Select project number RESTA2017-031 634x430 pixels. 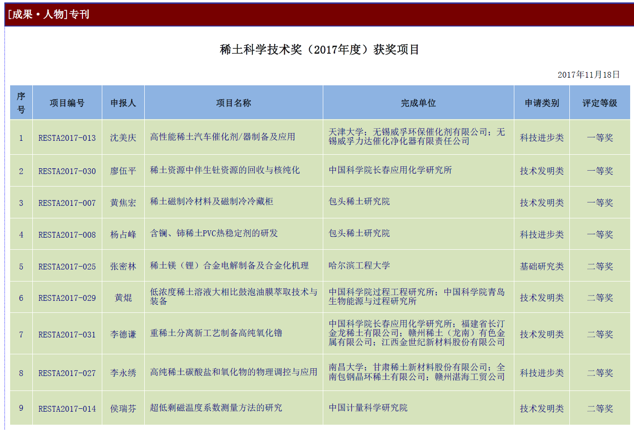coord(67,335)
